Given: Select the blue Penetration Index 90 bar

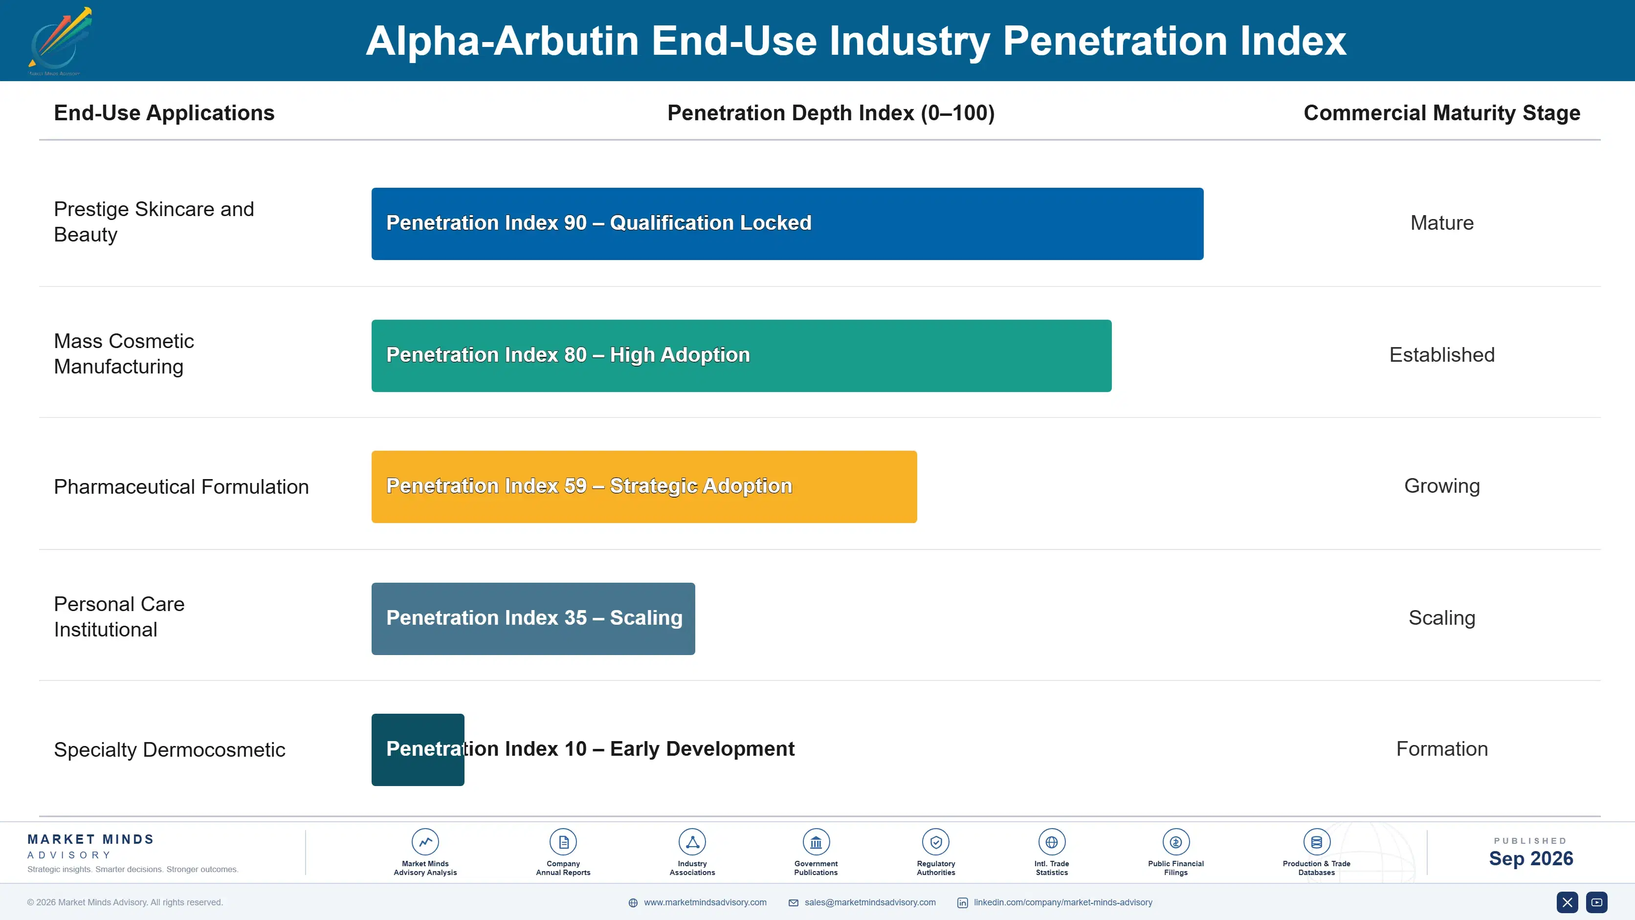Looking at the screenshot, I should (x=787, y=223).
